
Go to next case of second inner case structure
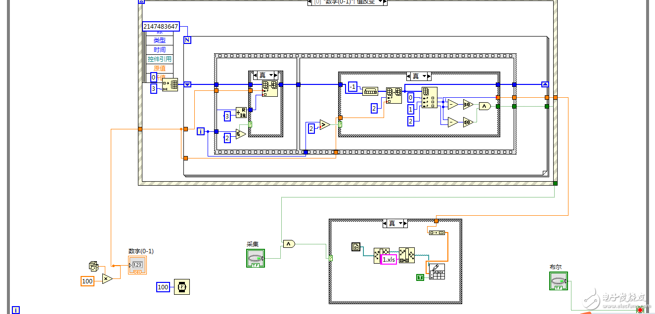[429, 76]
